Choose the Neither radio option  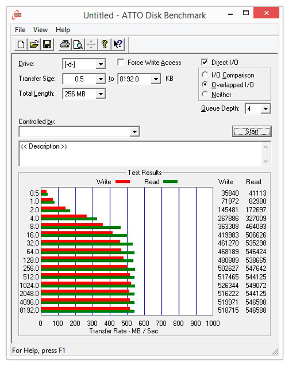point(205,95)
